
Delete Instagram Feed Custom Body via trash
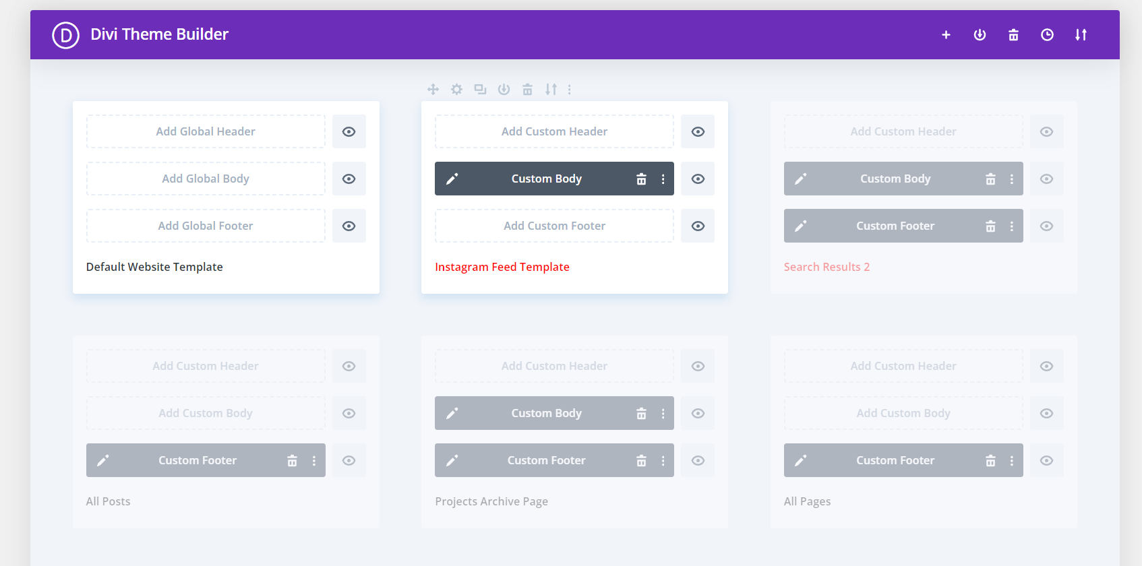click(x=641, y=179)
